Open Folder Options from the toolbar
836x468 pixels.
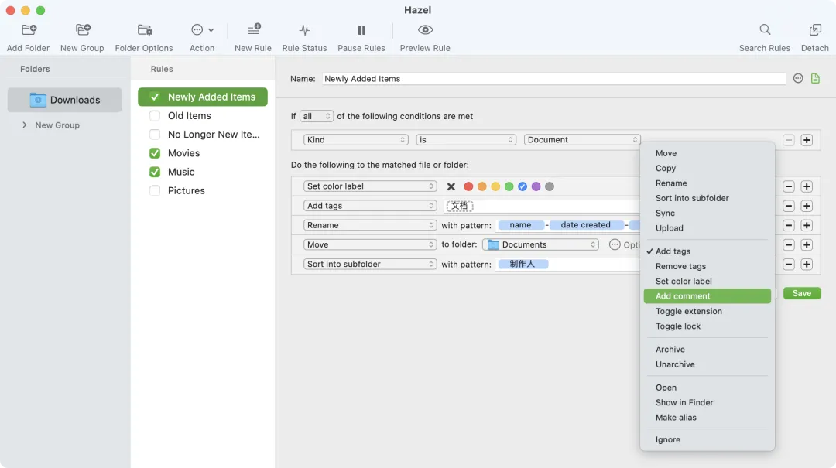144,30
